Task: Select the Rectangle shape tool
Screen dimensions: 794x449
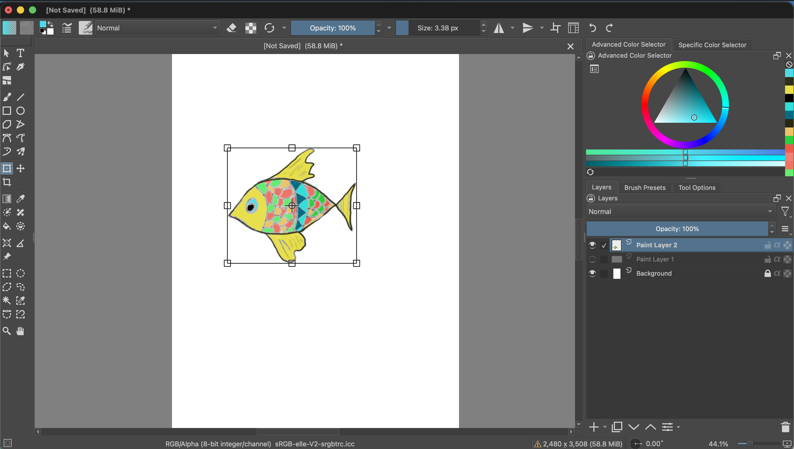Action: (x=7, y=111)
